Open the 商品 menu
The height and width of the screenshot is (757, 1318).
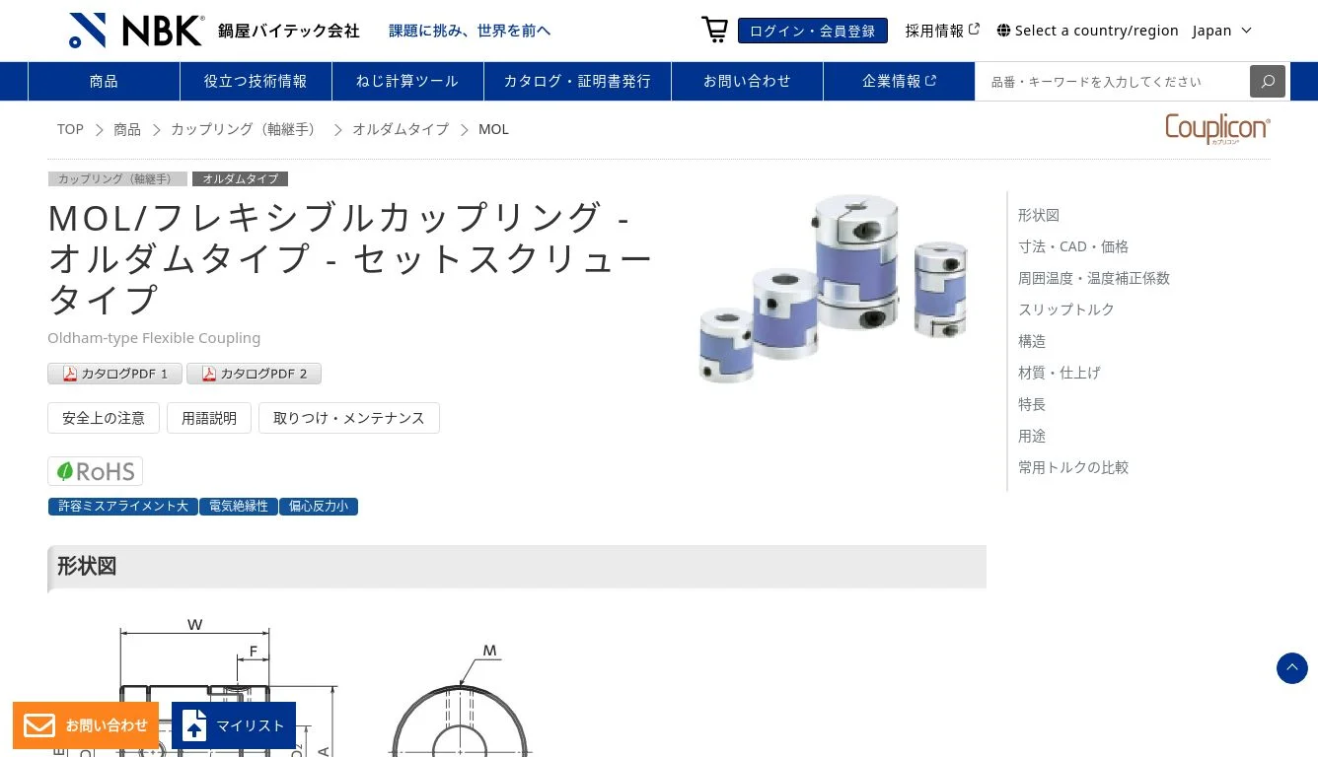104,81
